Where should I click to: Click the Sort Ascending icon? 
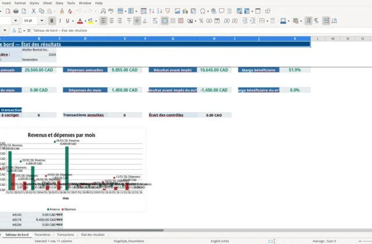coord(152,11)
